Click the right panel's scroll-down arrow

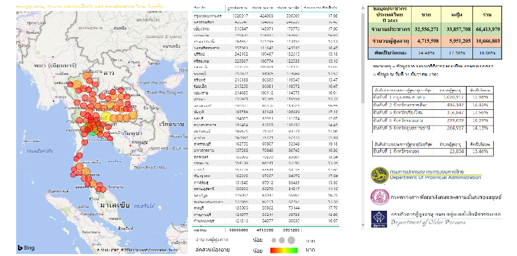(x=364, y=225)
